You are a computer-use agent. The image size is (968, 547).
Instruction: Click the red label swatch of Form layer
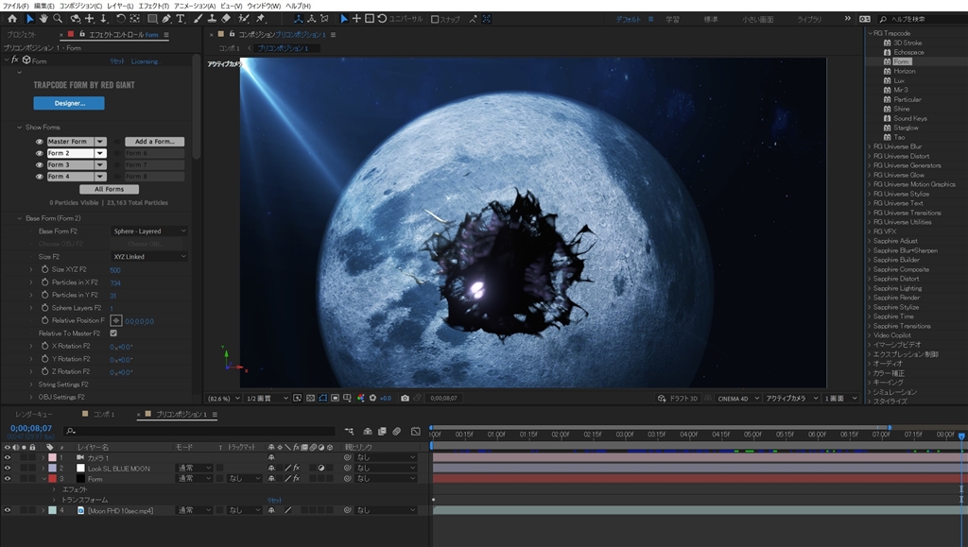point(53,479)
